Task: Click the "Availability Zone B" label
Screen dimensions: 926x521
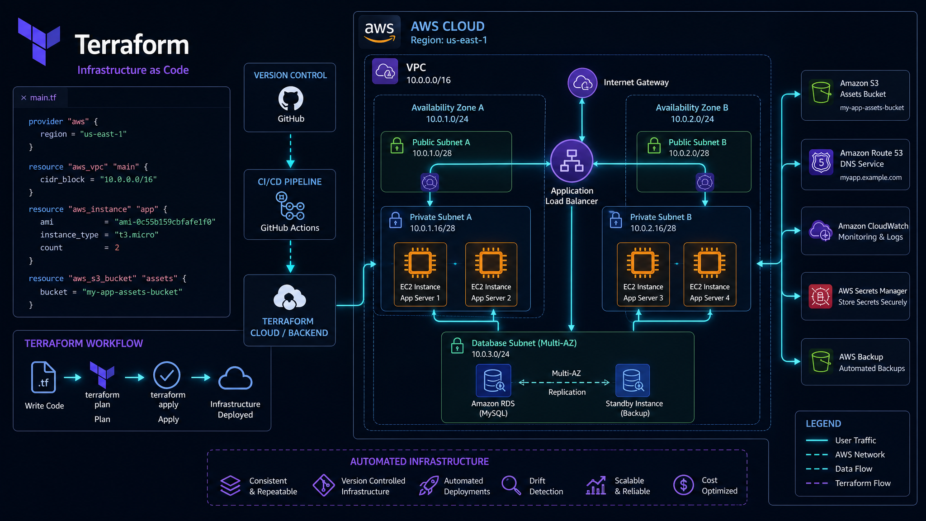Action: point(692,108)
